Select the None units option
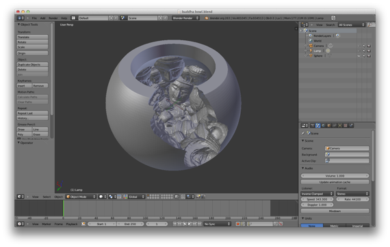This screenshot has height=247, width=390. click(312, 226)
